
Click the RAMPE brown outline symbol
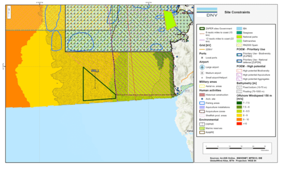coord(202,132)
